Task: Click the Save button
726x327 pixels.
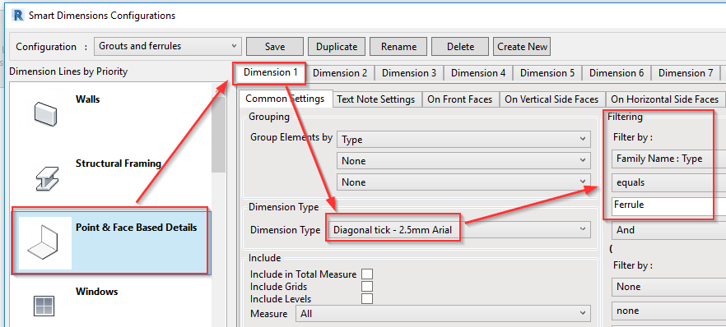Action: (x=275, y=47)
